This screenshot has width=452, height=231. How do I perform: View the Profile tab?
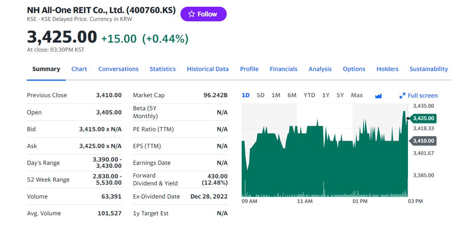(249, 69)
